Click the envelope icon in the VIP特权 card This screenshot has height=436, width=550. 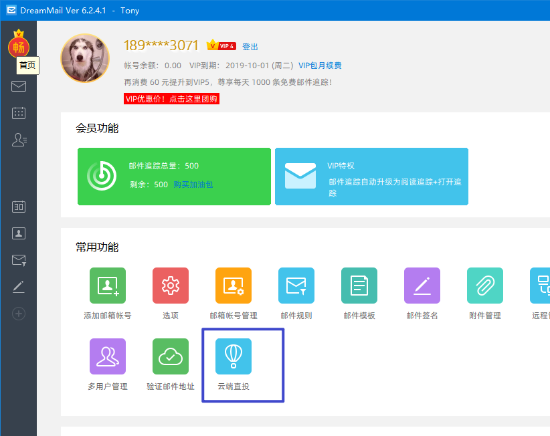300,176
